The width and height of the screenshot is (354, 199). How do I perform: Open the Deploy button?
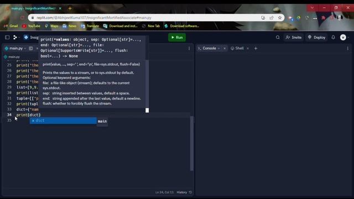point(316,38)
